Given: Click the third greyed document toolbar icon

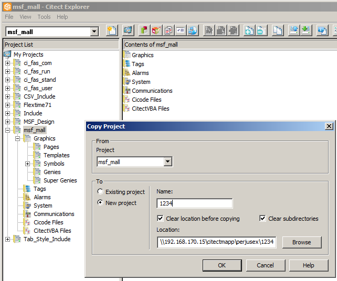Looking at the screenshot, I should 233,30.
